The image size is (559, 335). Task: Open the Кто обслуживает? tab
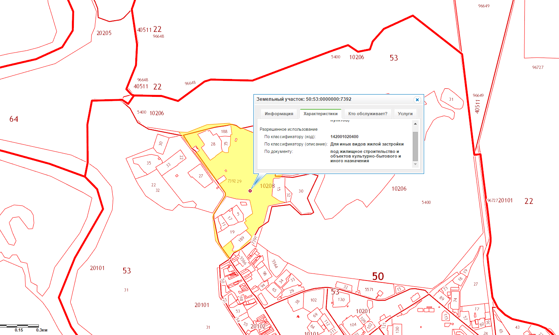coord(368,114)
